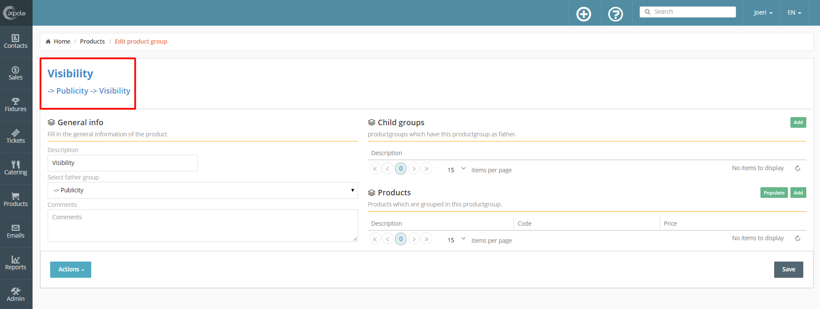Go to next page of Products grid
Image resolution: width=820 pixels, height=309 pixels.
coord(414,239)
